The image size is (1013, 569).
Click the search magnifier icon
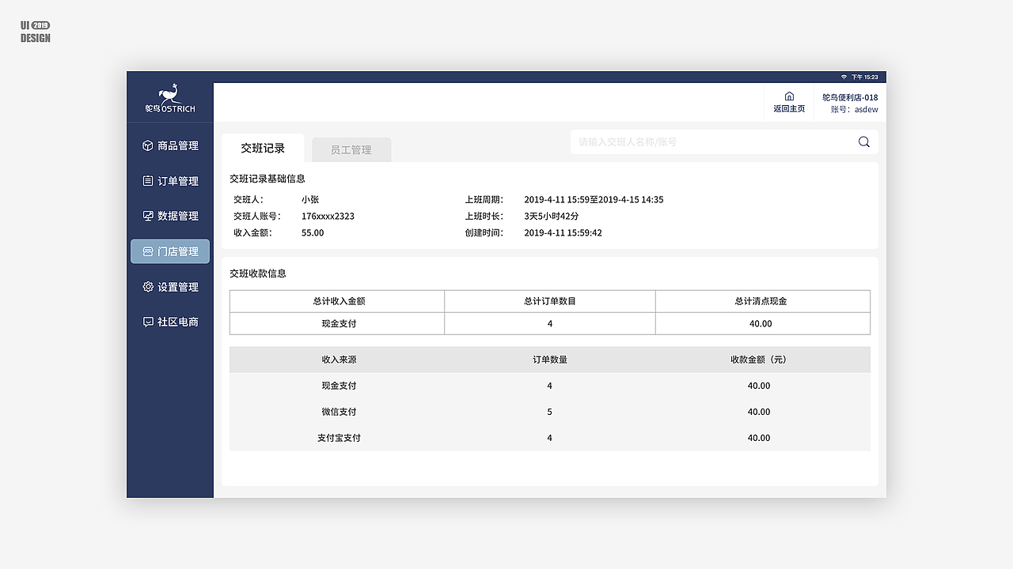(863, 142)
